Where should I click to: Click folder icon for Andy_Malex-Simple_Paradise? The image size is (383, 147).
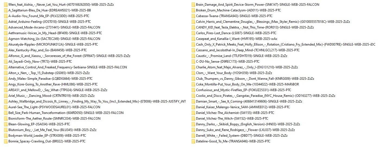coord(6,79)
